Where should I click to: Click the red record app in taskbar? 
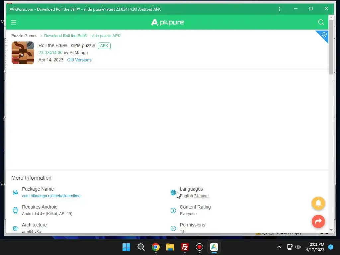[199, 247]
